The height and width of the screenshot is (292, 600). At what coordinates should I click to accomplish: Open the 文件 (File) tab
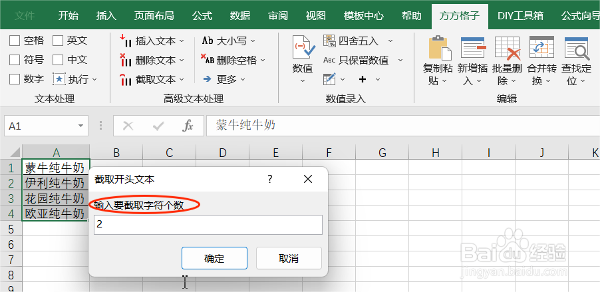pyautogui.click(x=25, y=16)
